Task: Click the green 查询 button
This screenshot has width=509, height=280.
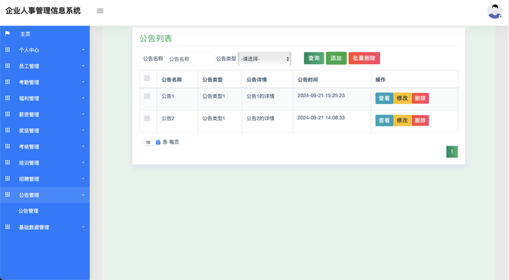Action: tap(314, 58)
